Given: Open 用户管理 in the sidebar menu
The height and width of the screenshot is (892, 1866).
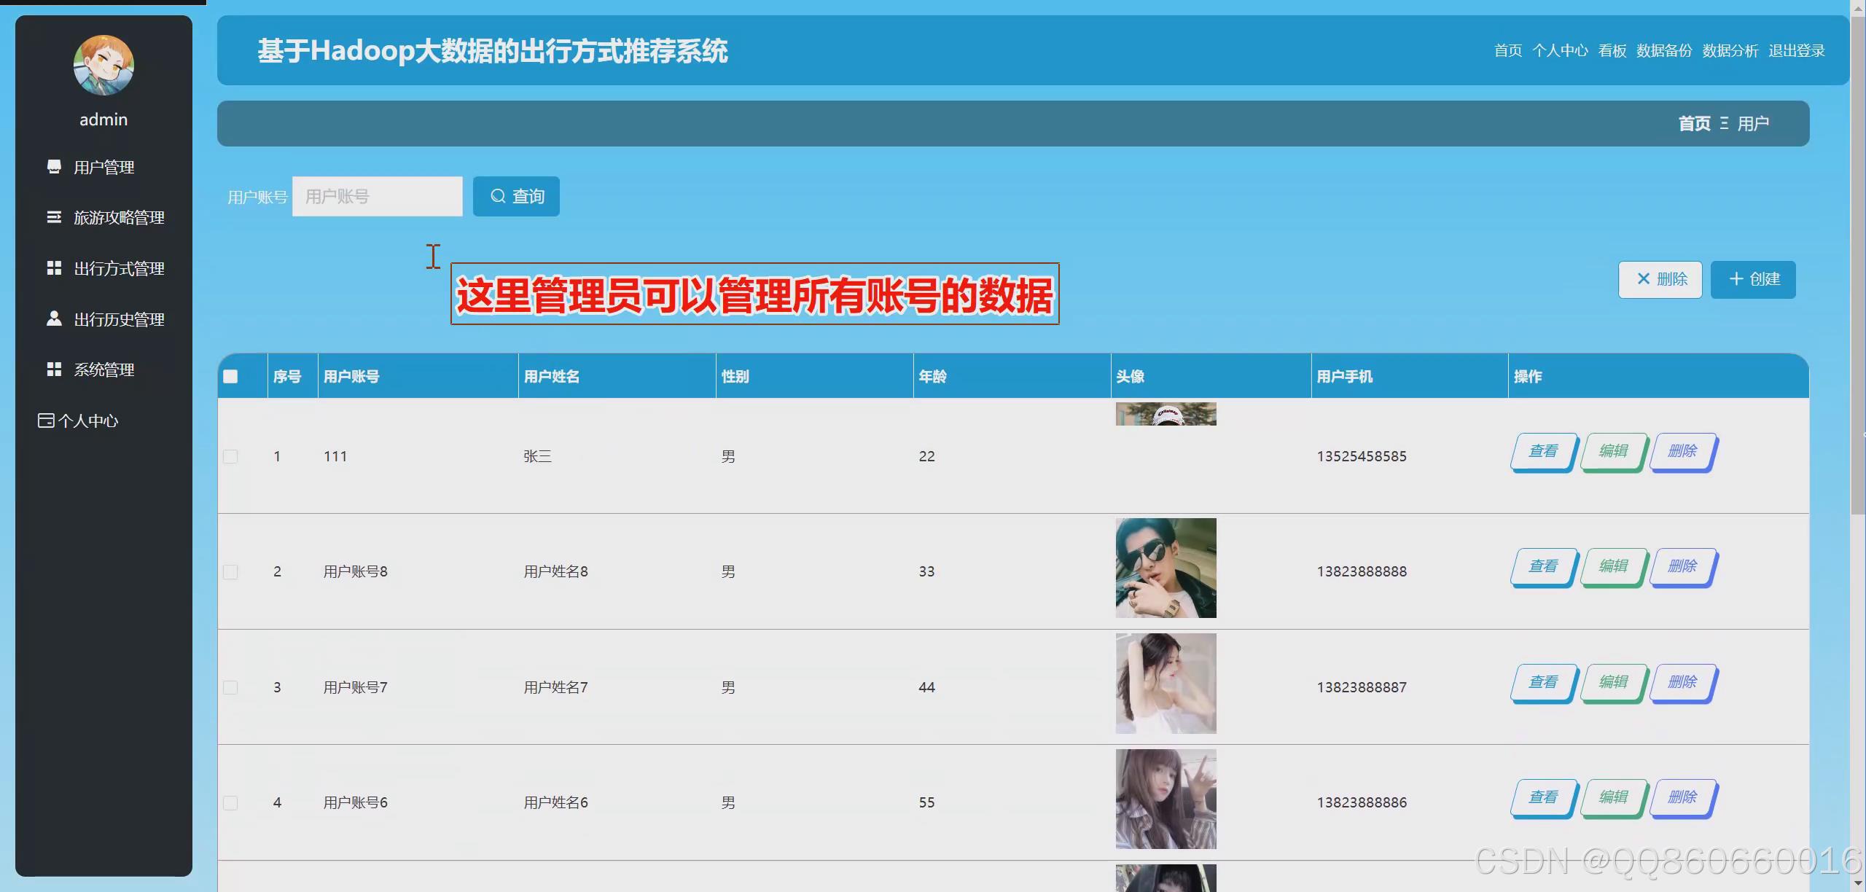Looking at the screenshot, I should pyautogui.click(x=104, y=167).
